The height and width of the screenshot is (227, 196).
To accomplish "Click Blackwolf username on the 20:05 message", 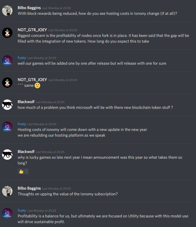I will (x=26, y=152).
